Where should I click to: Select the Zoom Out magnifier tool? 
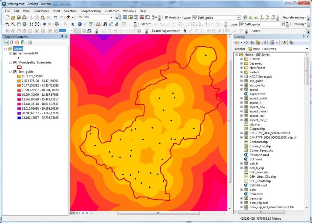click(13, 24)
